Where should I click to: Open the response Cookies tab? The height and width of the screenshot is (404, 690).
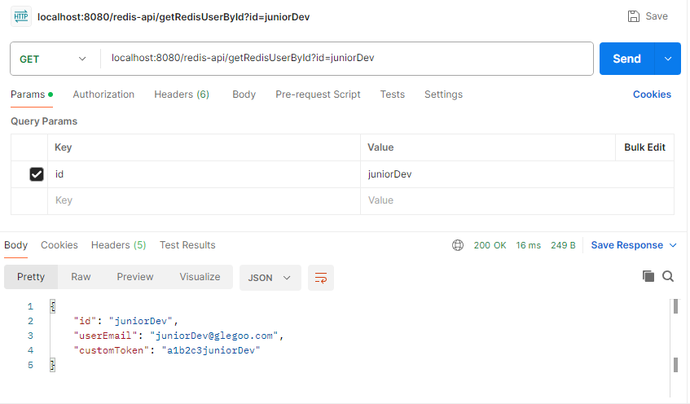coord(59,245)
